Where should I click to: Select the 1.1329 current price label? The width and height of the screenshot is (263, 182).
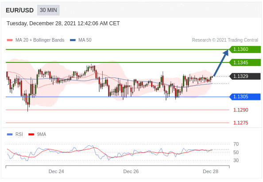point(245,76)
